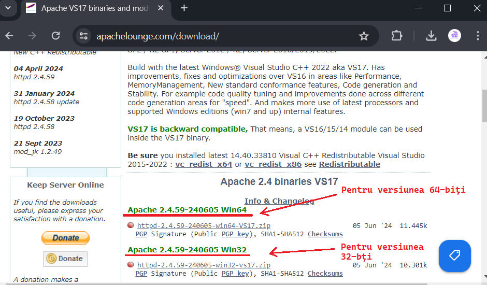Click 'VS17 is backward compatible' text
Screen dimensions: 487x285
click(188, 129)
